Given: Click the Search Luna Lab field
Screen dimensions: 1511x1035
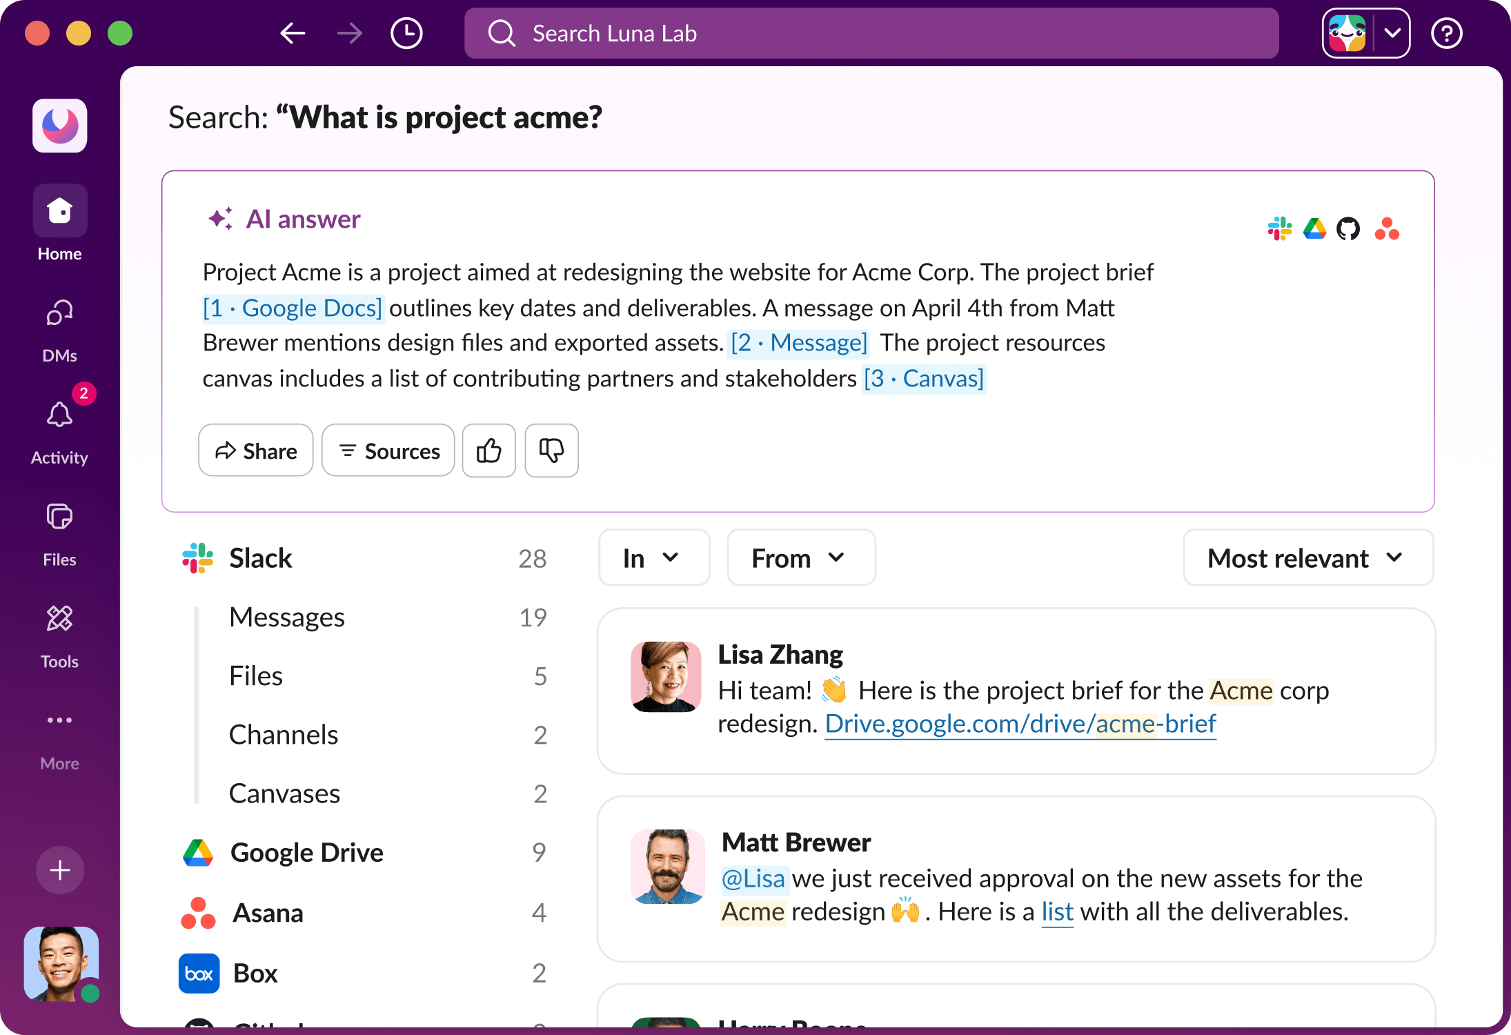Looking at the screenshot, I should click(x=871, y=33).
